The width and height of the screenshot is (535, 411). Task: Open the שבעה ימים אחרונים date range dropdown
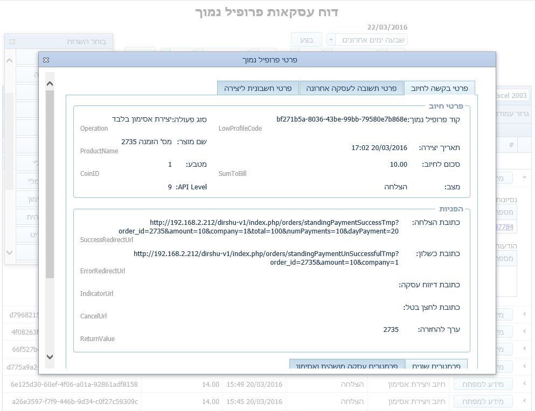pos(330,40)
